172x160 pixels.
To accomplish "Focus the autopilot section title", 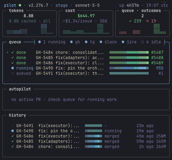I will 20,89.
